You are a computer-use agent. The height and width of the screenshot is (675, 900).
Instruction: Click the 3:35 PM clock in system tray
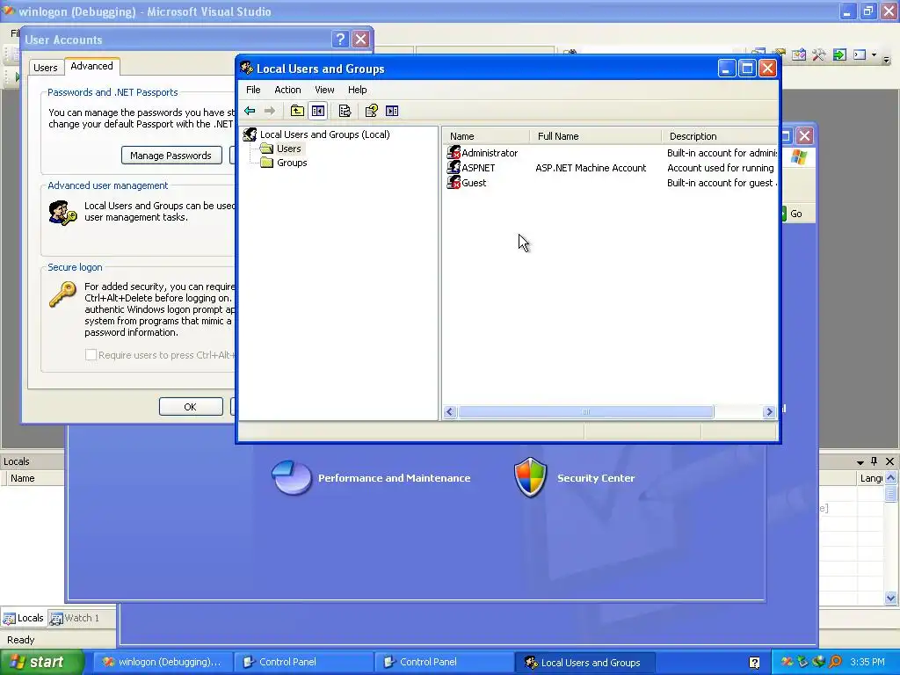867,662
